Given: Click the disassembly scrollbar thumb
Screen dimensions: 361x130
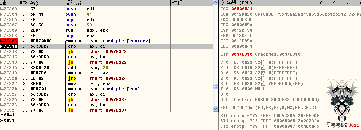Looking at the screenshot, I should click(216, 86).
